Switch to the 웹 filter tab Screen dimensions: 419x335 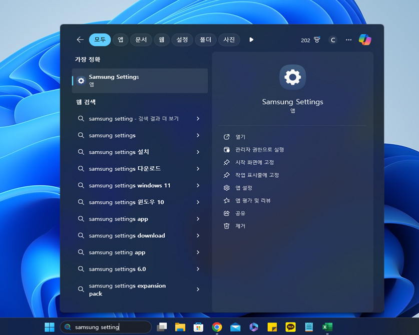point(162,40)
